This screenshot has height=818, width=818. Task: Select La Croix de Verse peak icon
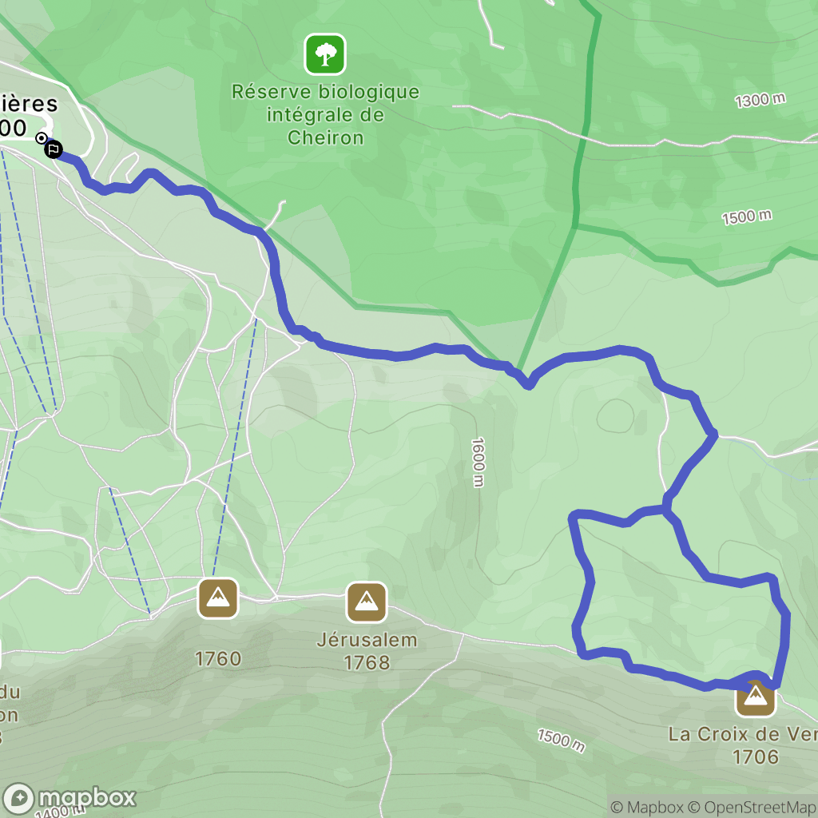click(756, 696)
